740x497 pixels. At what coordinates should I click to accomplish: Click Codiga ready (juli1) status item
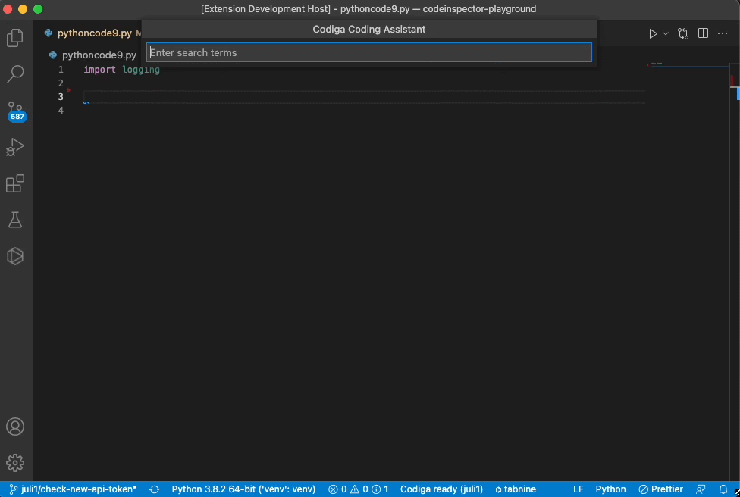click(441, 489)
